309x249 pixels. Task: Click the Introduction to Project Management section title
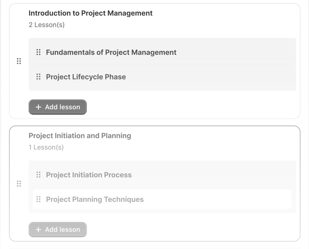click(x=91, y=13)
